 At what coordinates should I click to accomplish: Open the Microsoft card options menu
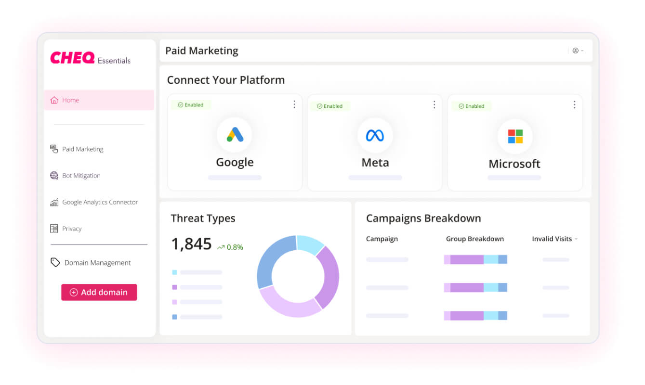tap(574, 105)
